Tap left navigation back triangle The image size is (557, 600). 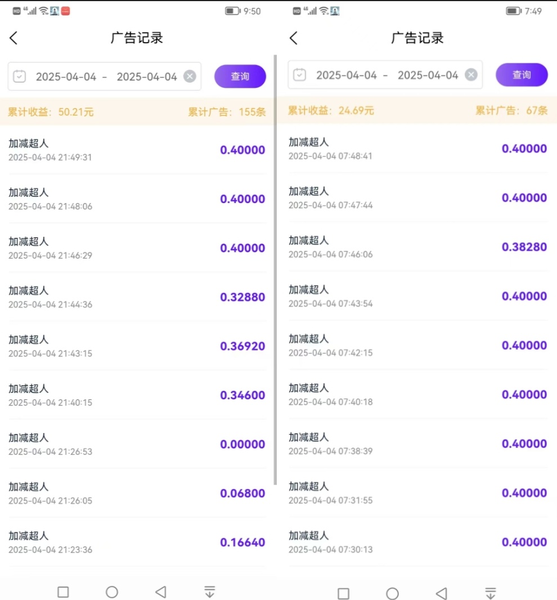161,592
